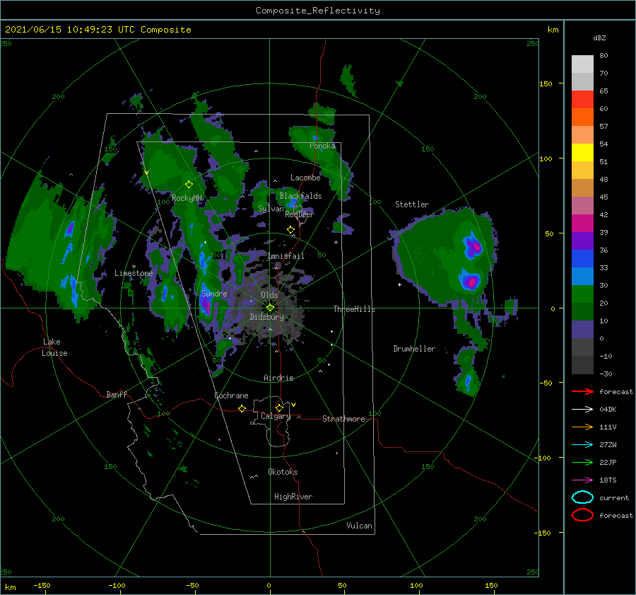Click the Stettler town label
Viewport: 636px width, 595px height.
tap(412, 204)
